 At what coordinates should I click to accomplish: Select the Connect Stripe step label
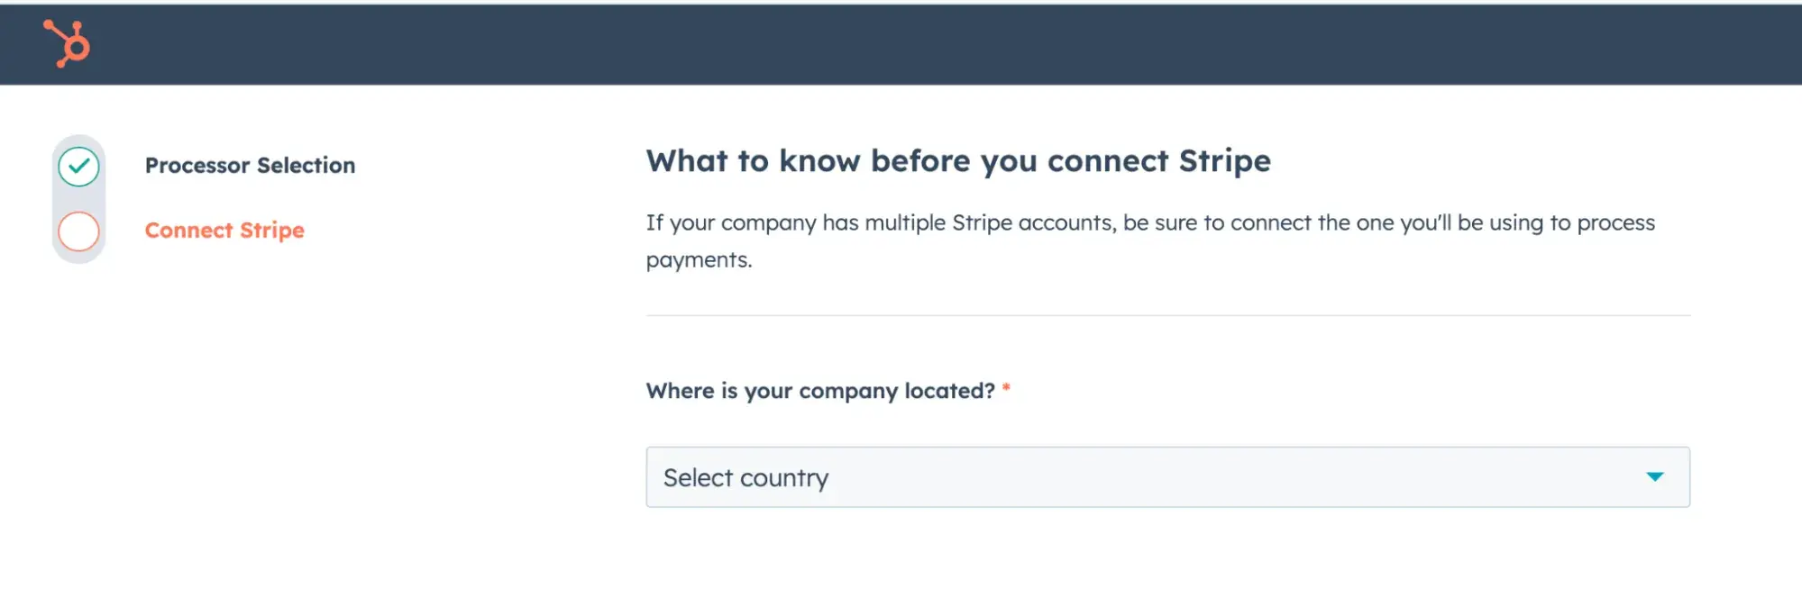pos(224,231)
